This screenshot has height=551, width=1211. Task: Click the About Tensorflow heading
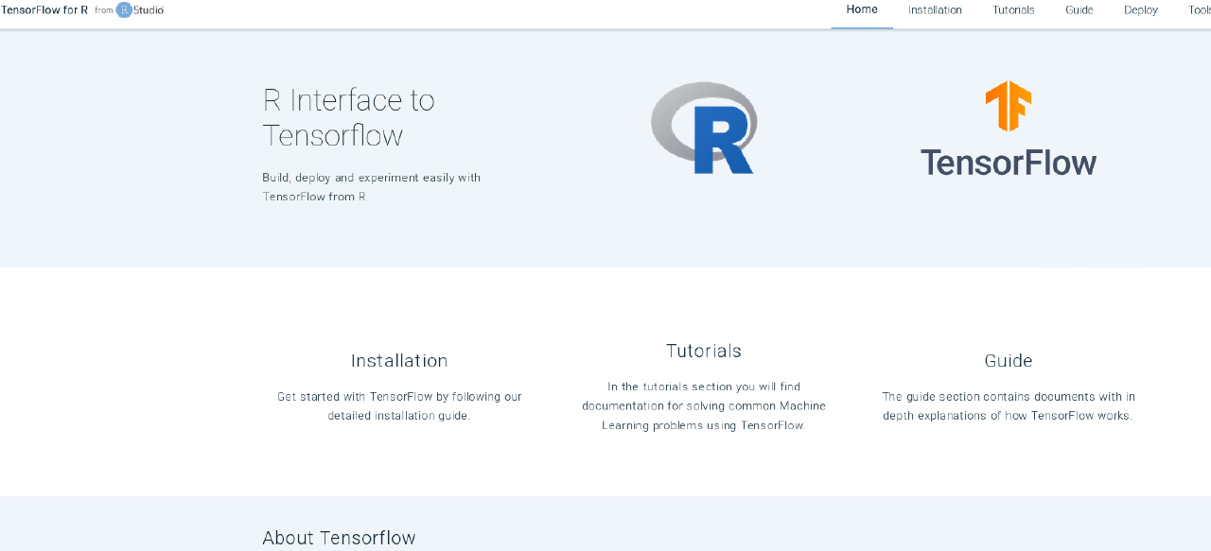point(339,537)
